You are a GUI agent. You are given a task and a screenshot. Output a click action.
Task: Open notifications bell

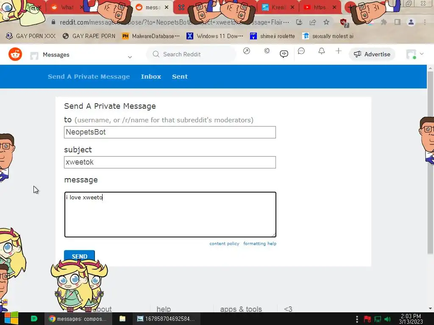click(321, 51)
